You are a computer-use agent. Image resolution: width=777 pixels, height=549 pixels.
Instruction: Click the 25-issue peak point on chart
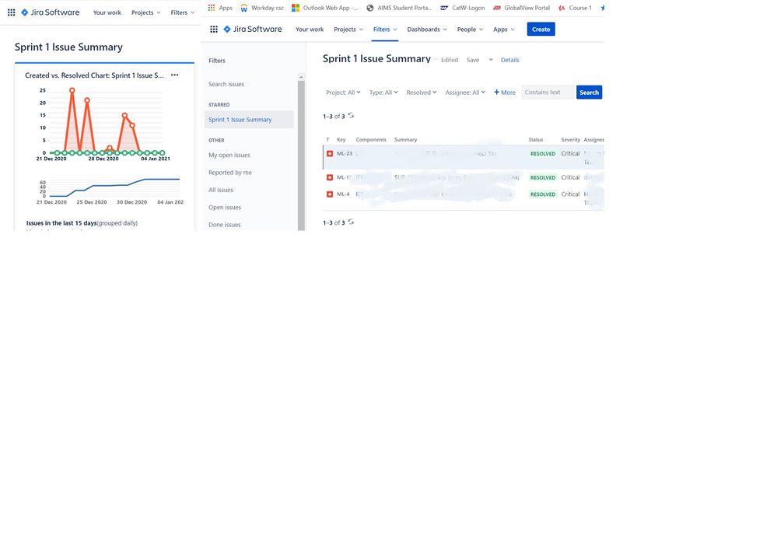pos(72,90)
